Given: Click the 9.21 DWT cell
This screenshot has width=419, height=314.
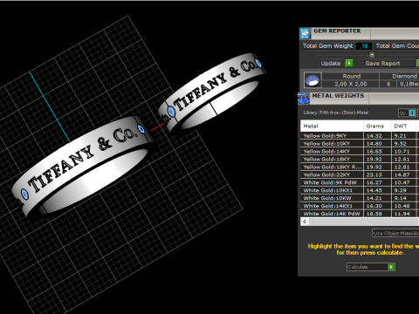Looking at the screenshot, I should click(404, 136).
